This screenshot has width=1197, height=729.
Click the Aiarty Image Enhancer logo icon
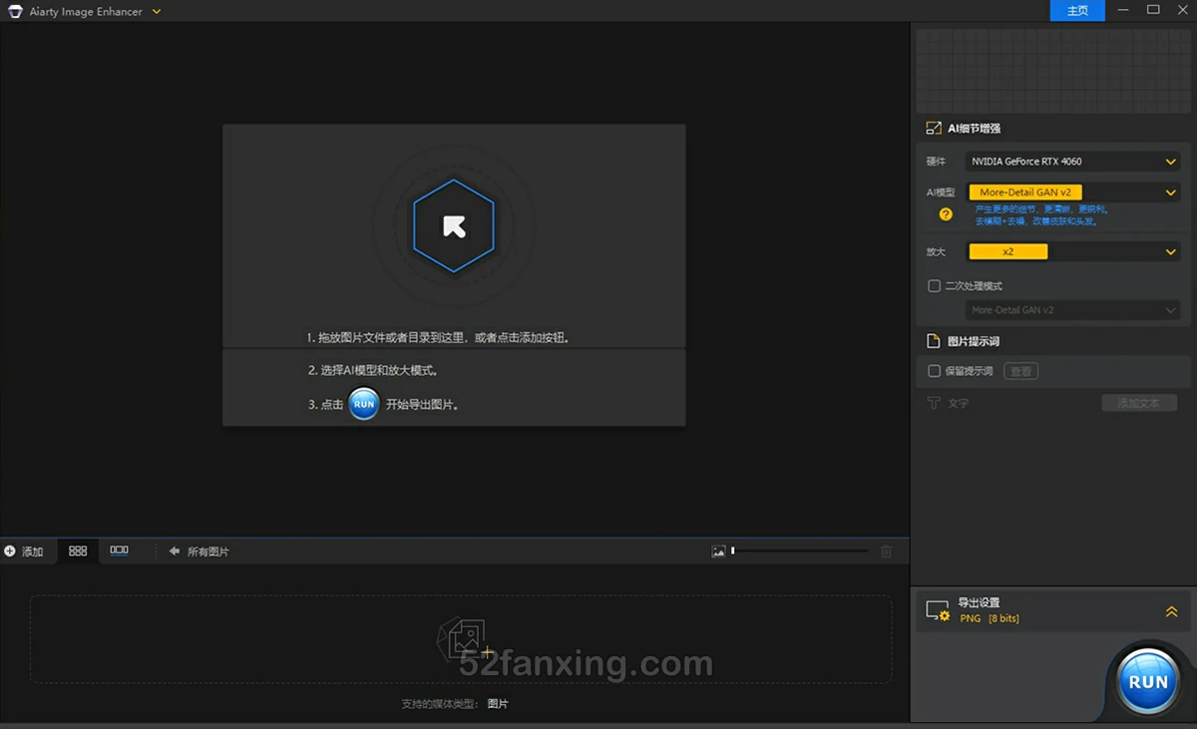point(15,12)
